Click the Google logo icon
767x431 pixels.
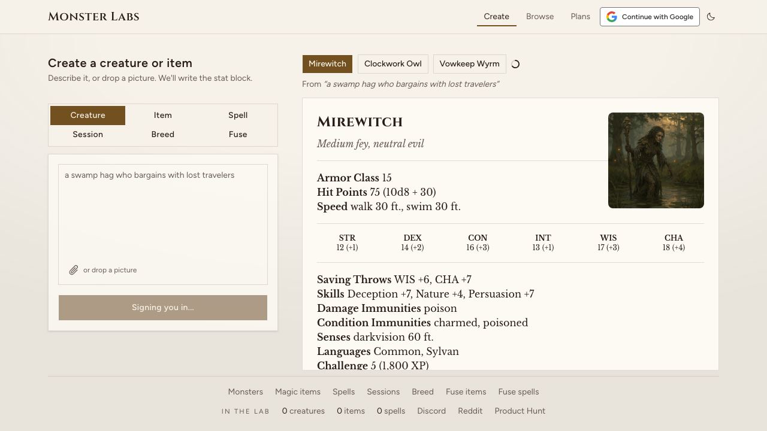tap(612, 17)
